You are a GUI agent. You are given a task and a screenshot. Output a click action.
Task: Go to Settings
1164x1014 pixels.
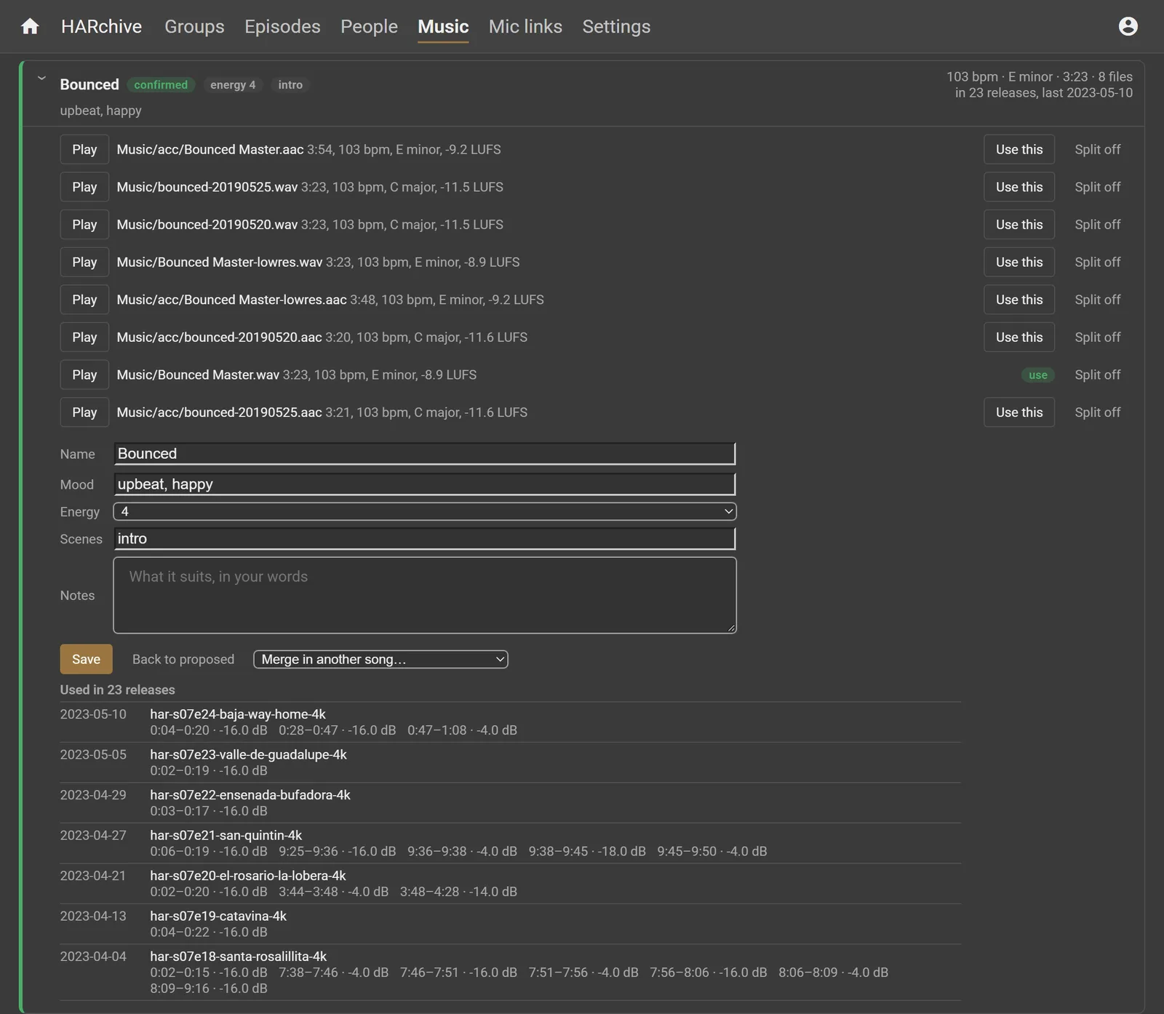tap(616, 26)
